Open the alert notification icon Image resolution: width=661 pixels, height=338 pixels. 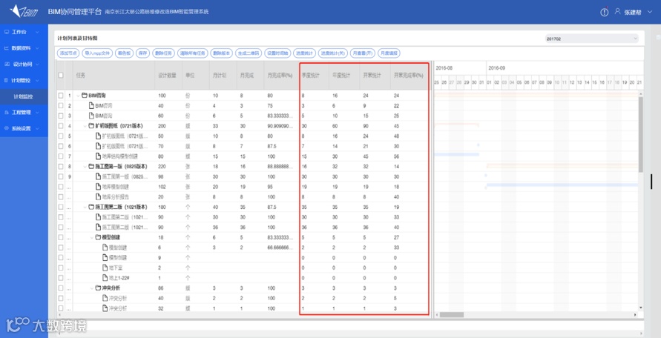pyautogui.click(x=605, y=12)
